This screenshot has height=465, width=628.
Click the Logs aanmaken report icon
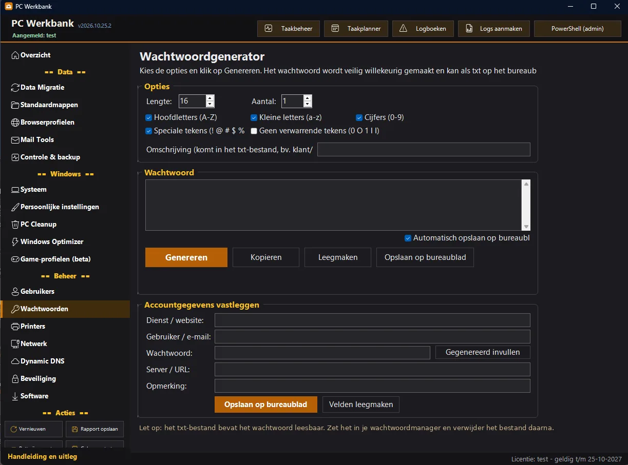(469, 29)
